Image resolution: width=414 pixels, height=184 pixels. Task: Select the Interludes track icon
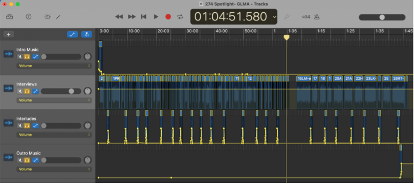[x=9, y=123]
